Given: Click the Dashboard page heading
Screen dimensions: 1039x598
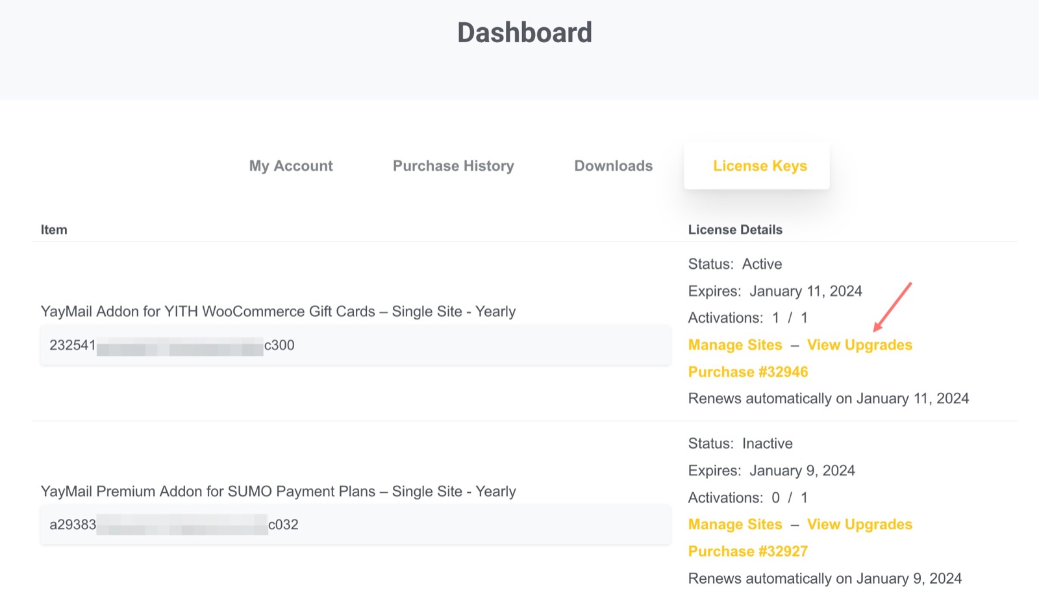Looking at the screenshot, I should pyautogui.click(x=525, y=32).
